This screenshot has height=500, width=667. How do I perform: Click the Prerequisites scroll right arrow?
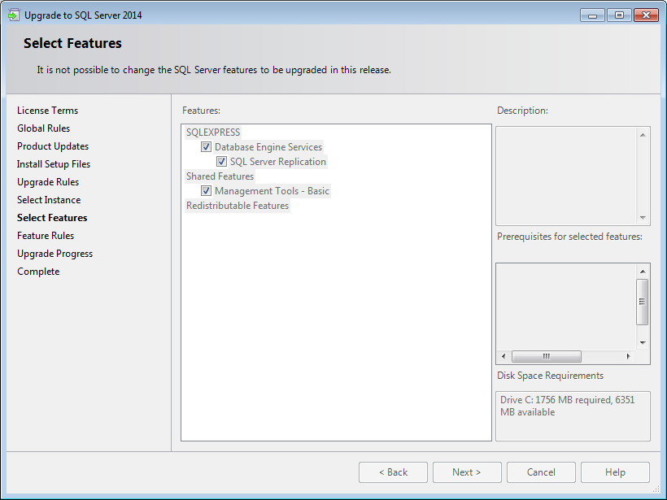pos(628,356)
